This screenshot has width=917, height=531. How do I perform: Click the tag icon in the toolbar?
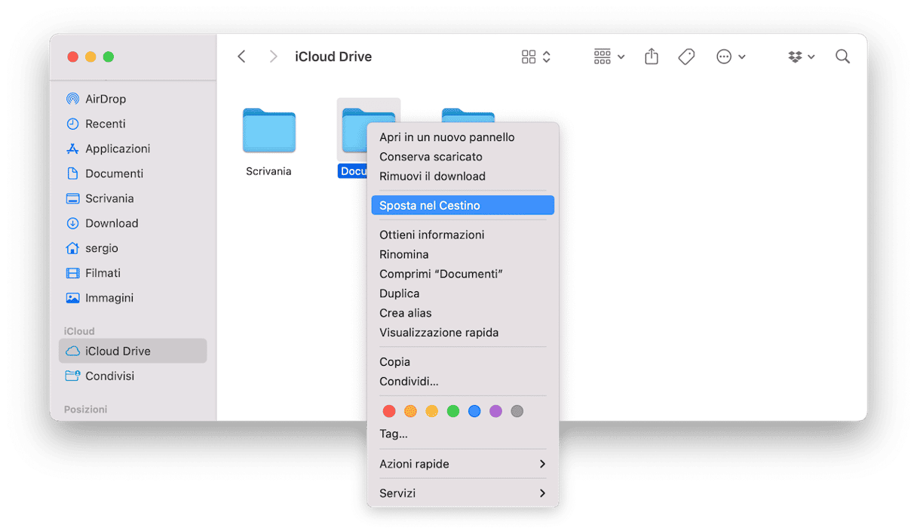pos(686,57)
